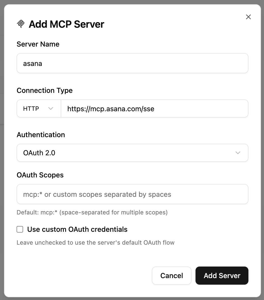The image size is (264, 300).
Task: Click the chevron arrow in Authentication field
Action: point(238,153)
